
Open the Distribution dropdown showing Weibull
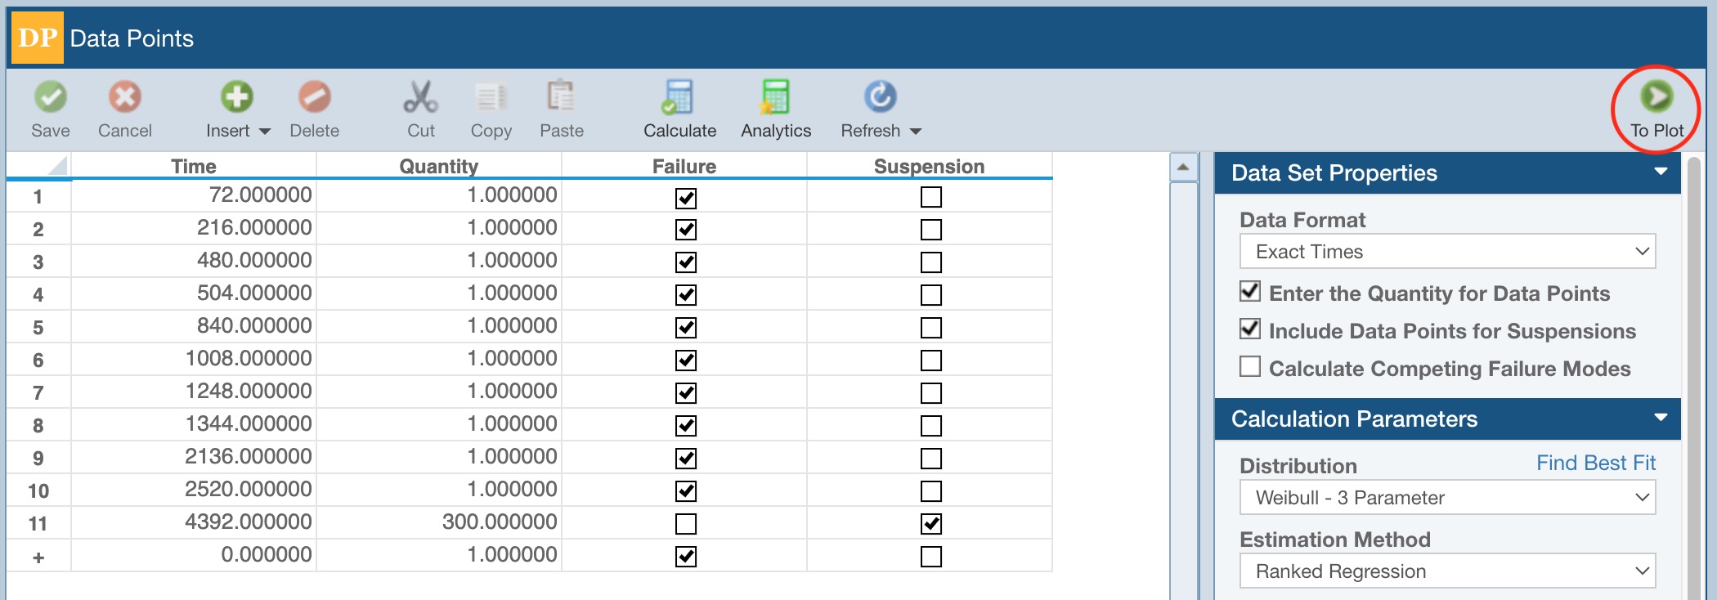(1447, 498)
